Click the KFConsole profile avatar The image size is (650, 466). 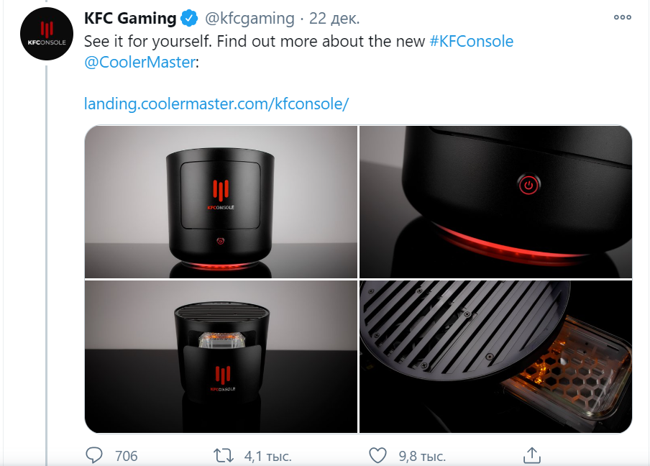(45, 35)
